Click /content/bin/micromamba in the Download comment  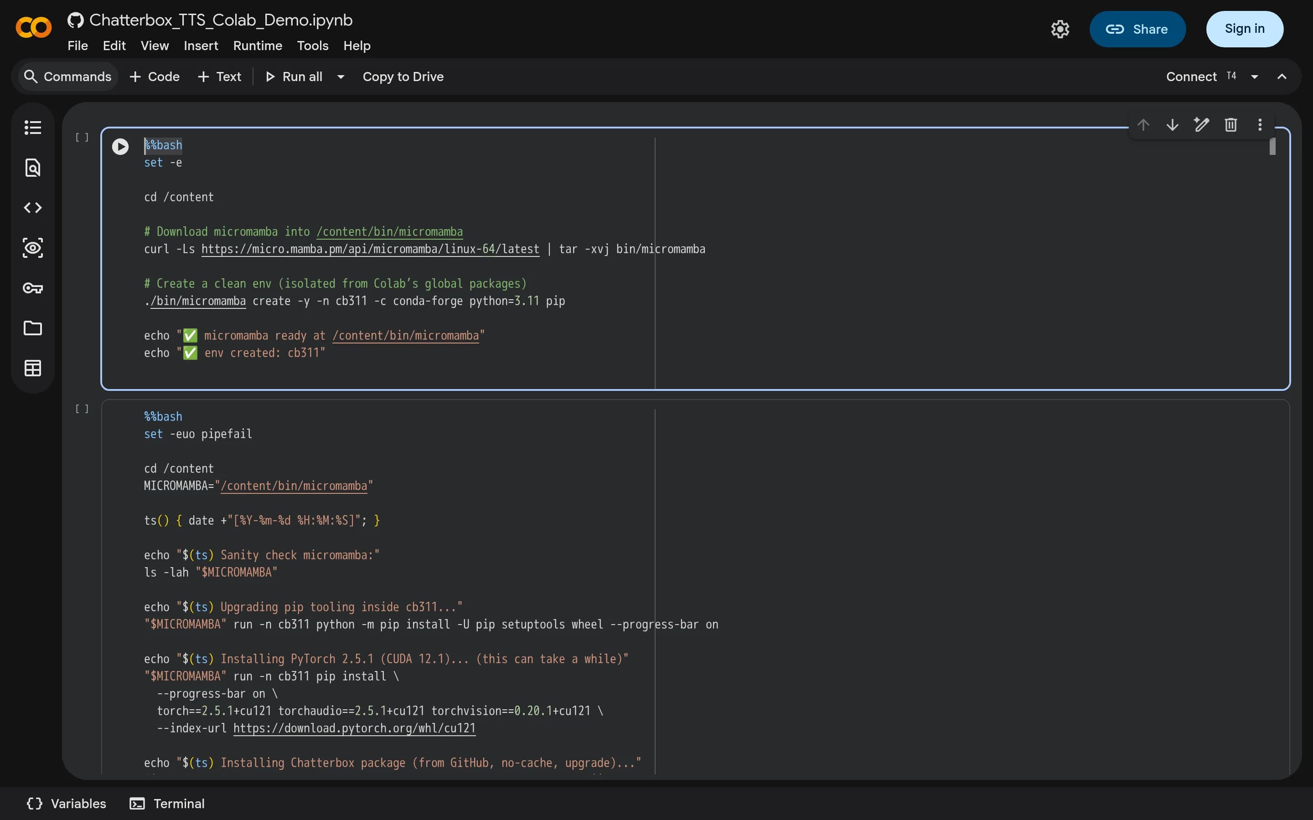389,232
